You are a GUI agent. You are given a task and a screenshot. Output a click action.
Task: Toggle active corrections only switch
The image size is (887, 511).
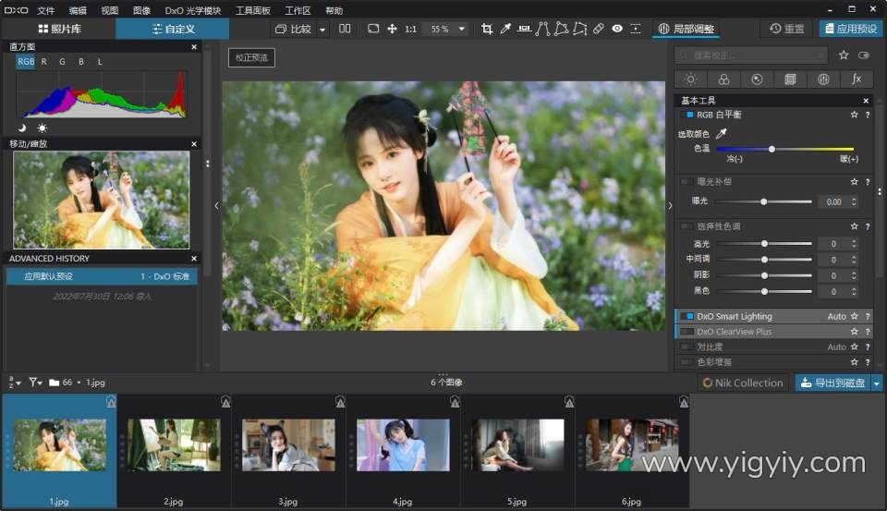click(864, 55)
